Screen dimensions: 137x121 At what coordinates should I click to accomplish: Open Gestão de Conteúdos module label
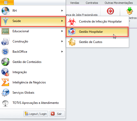tap(27, 62)
